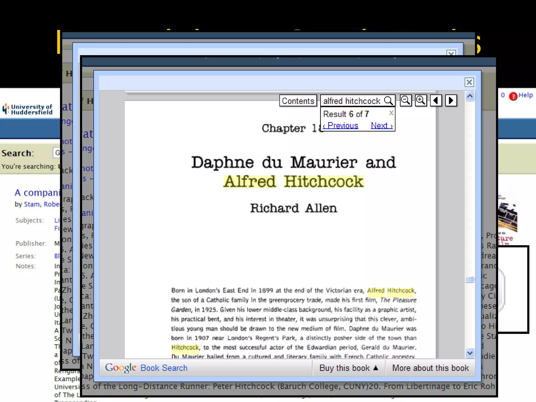Dismiss the Result 6 of 7 box
536x402 pixels.
pos(391,113)
